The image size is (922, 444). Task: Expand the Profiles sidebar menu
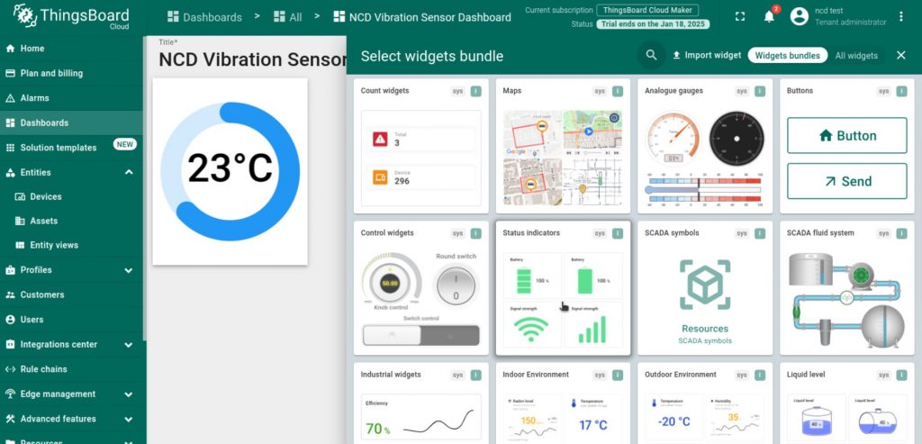(129, 270)
